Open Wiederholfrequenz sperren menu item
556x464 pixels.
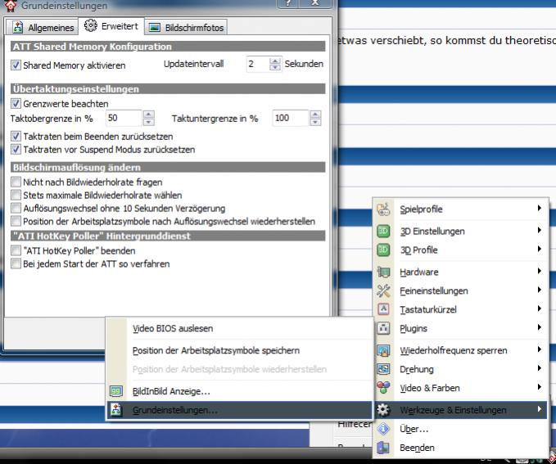point(460,350)
